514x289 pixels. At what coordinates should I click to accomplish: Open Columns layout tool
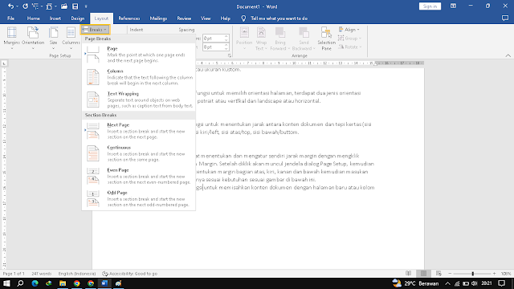[71, 38]
